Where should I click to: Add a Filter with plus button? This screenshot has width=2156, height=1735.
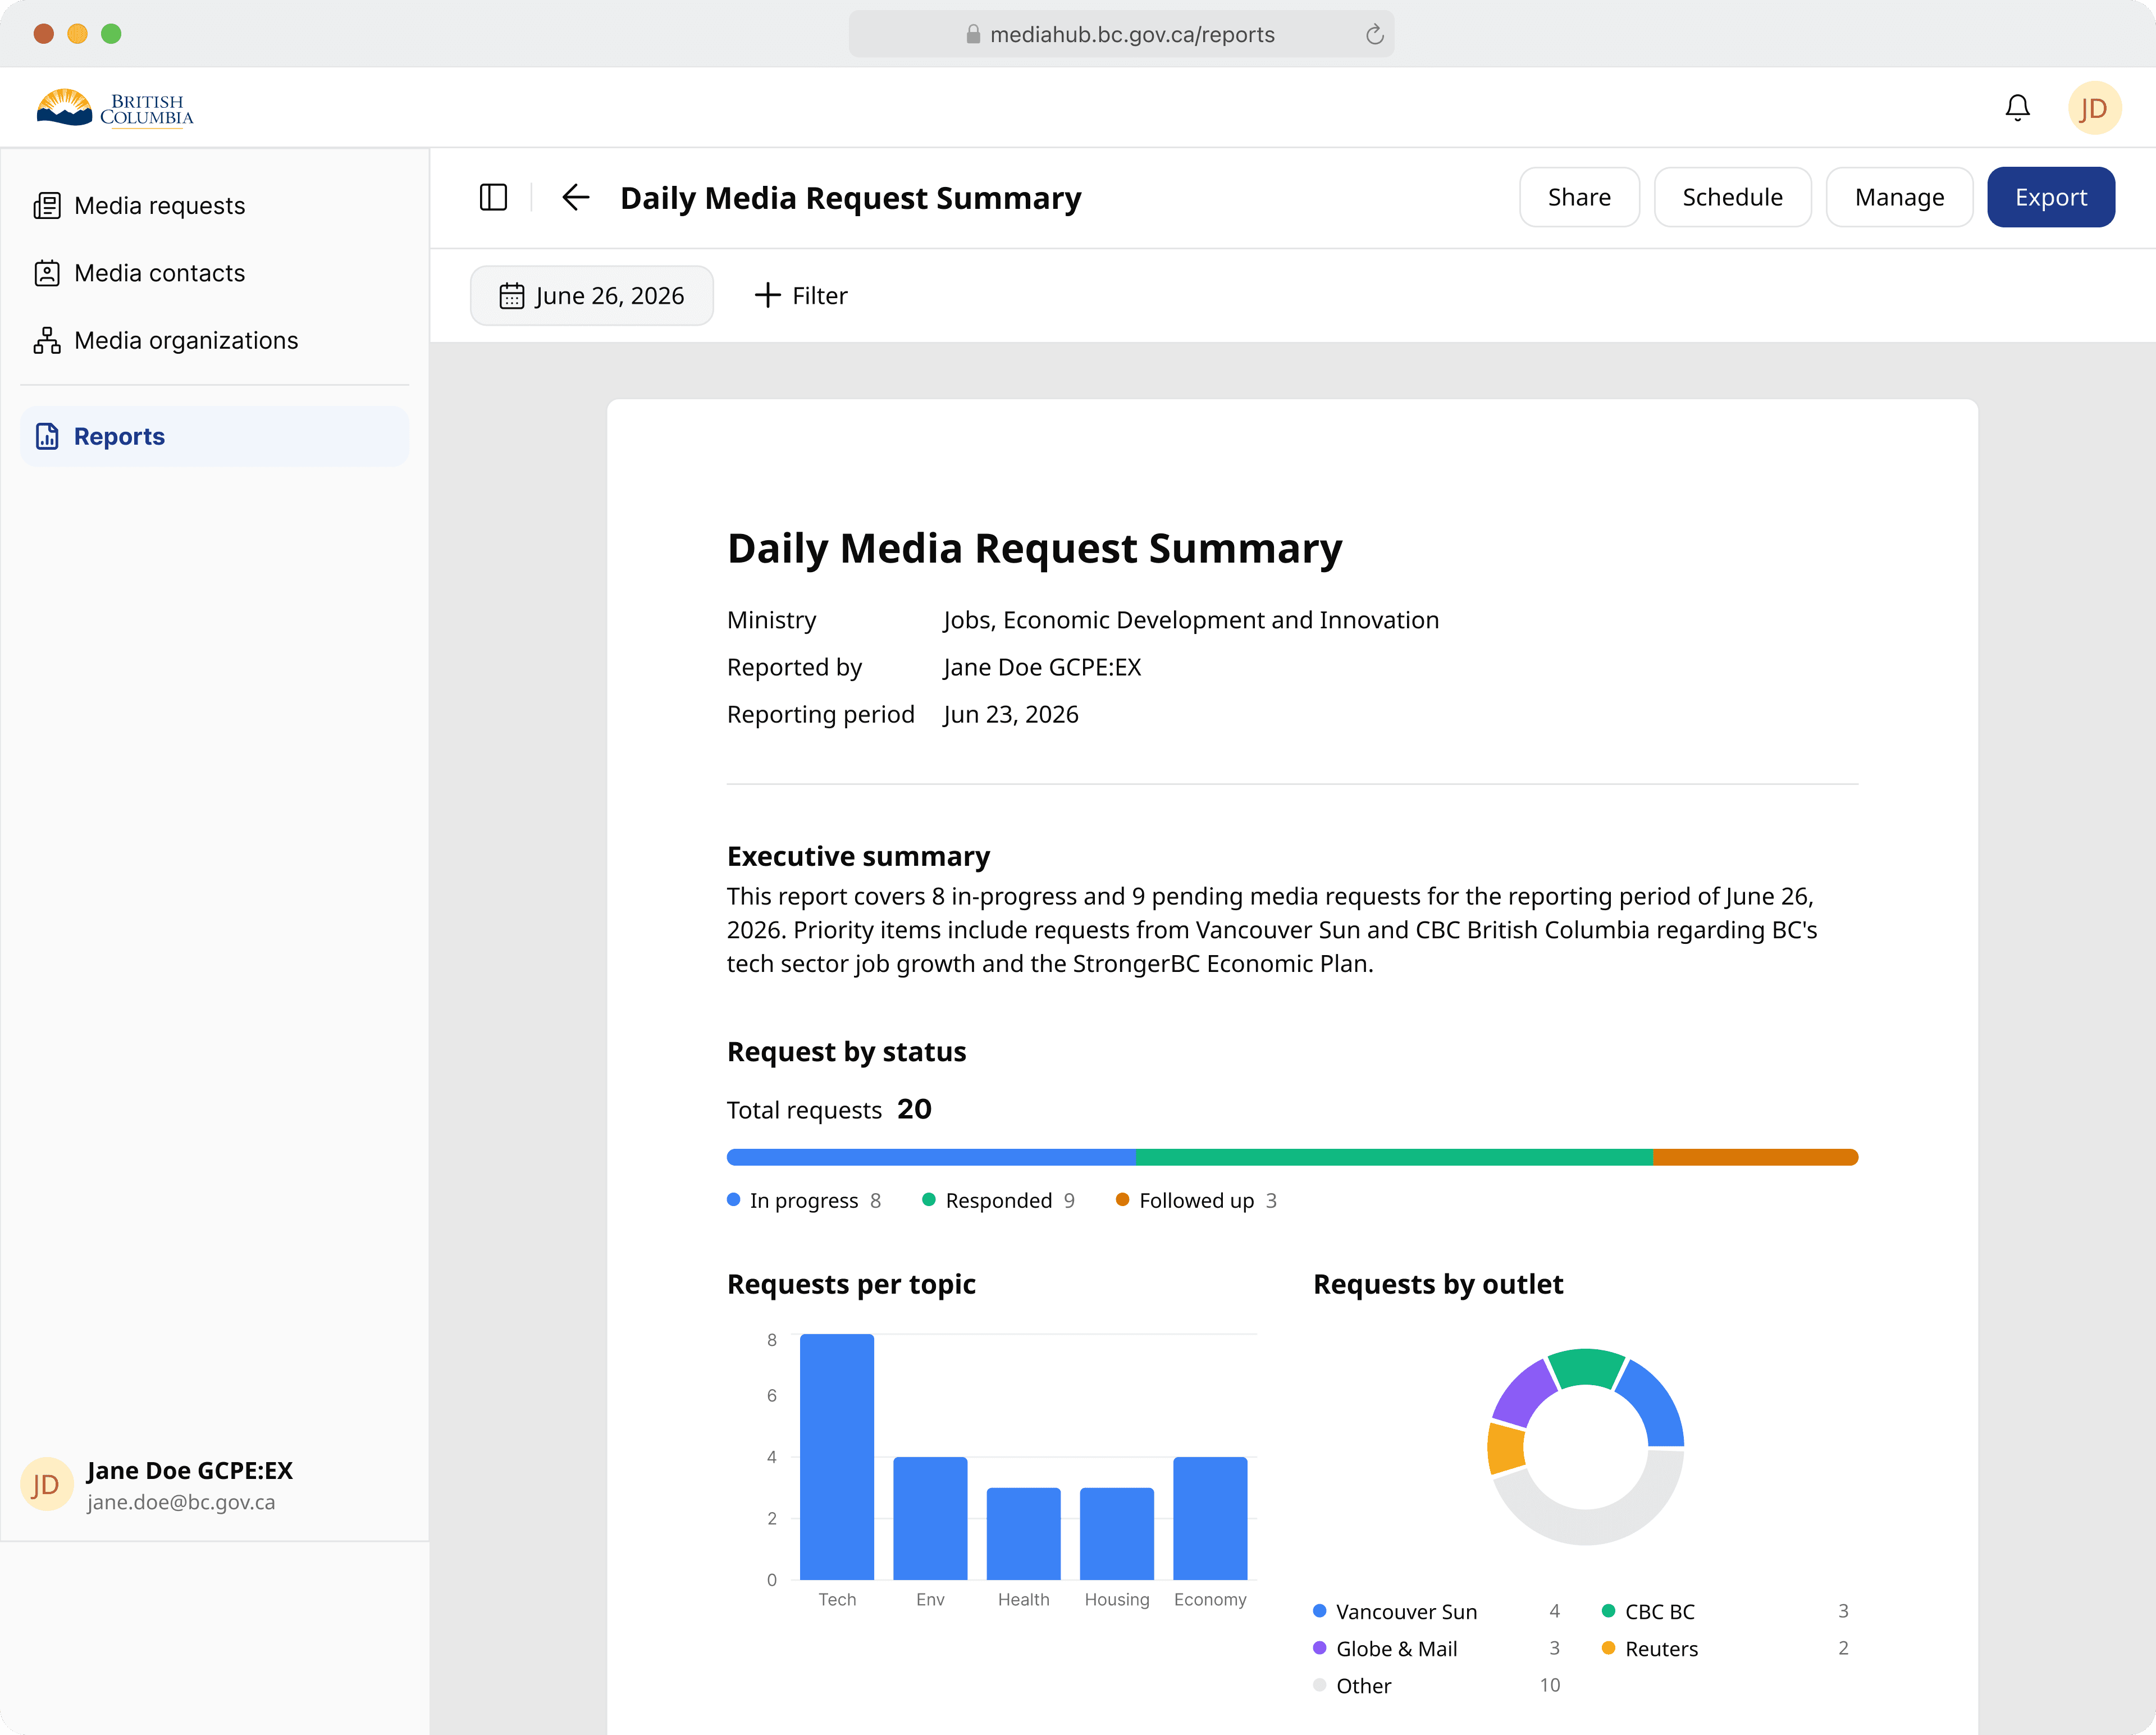tap(800, 296)
